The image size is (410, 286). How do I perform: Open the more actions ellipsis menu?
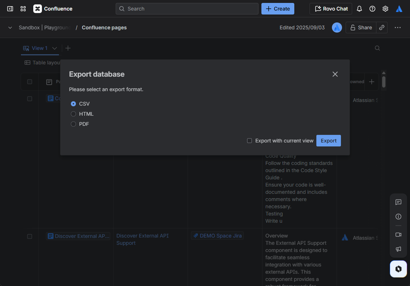[397, 27]
